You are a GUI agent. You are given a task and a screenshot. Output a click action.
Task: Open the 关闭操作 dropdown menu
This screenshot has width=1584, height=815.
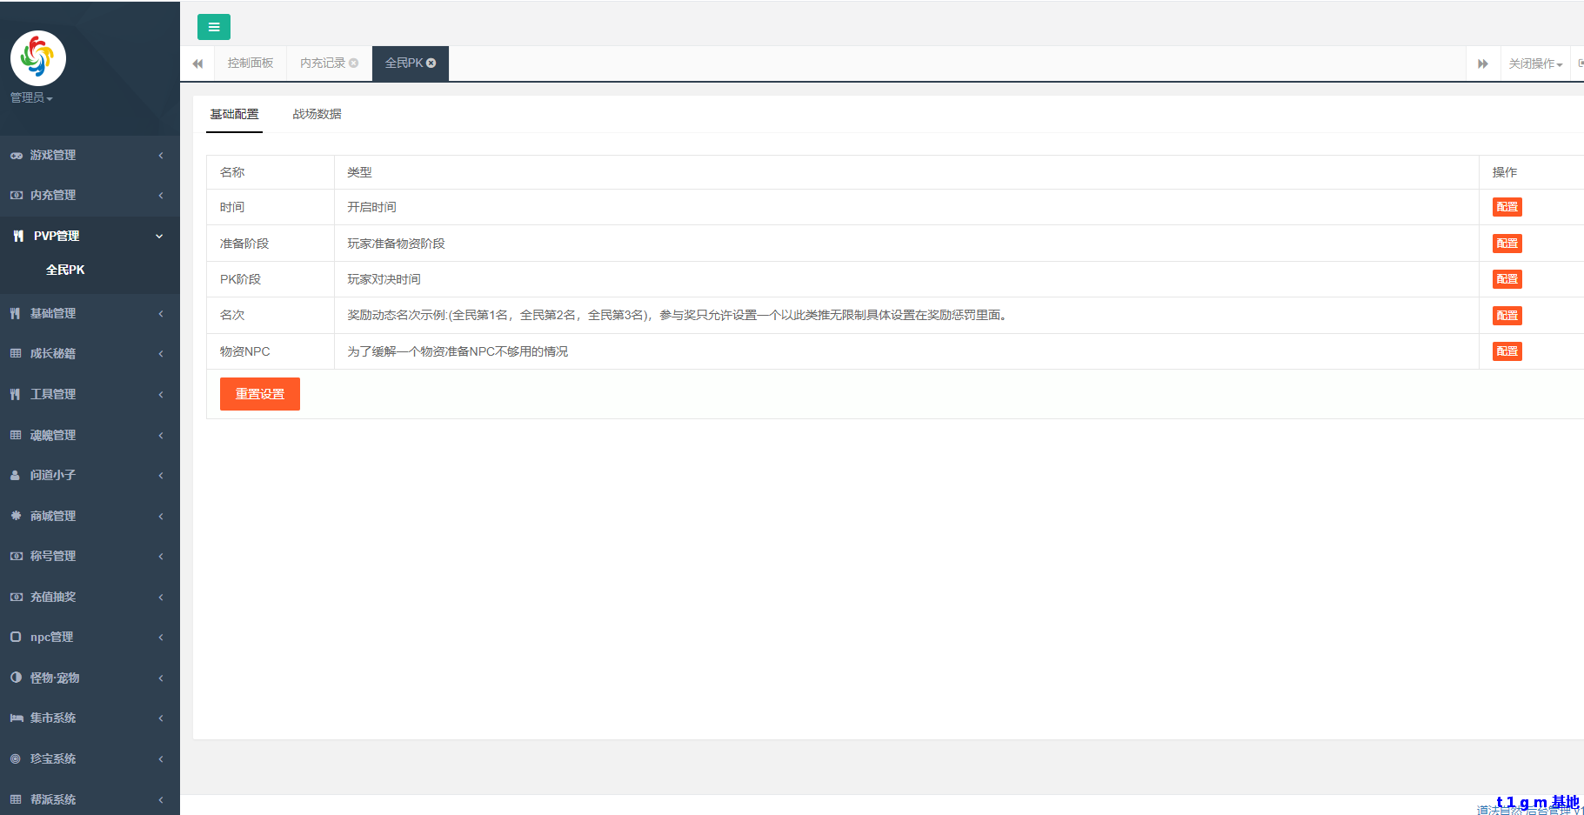1535,63
